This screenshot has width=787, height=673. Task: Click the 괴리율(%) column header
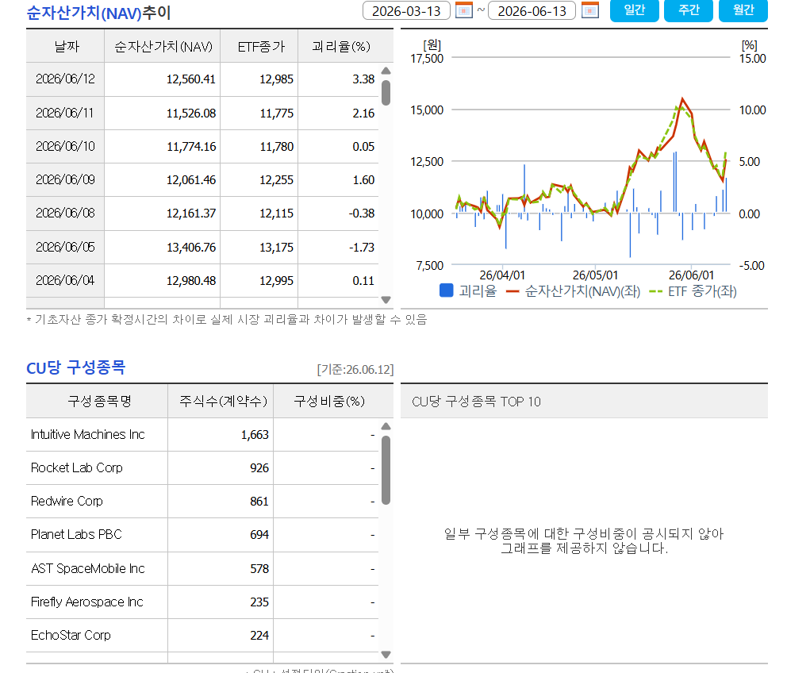(x=341, y=46)
